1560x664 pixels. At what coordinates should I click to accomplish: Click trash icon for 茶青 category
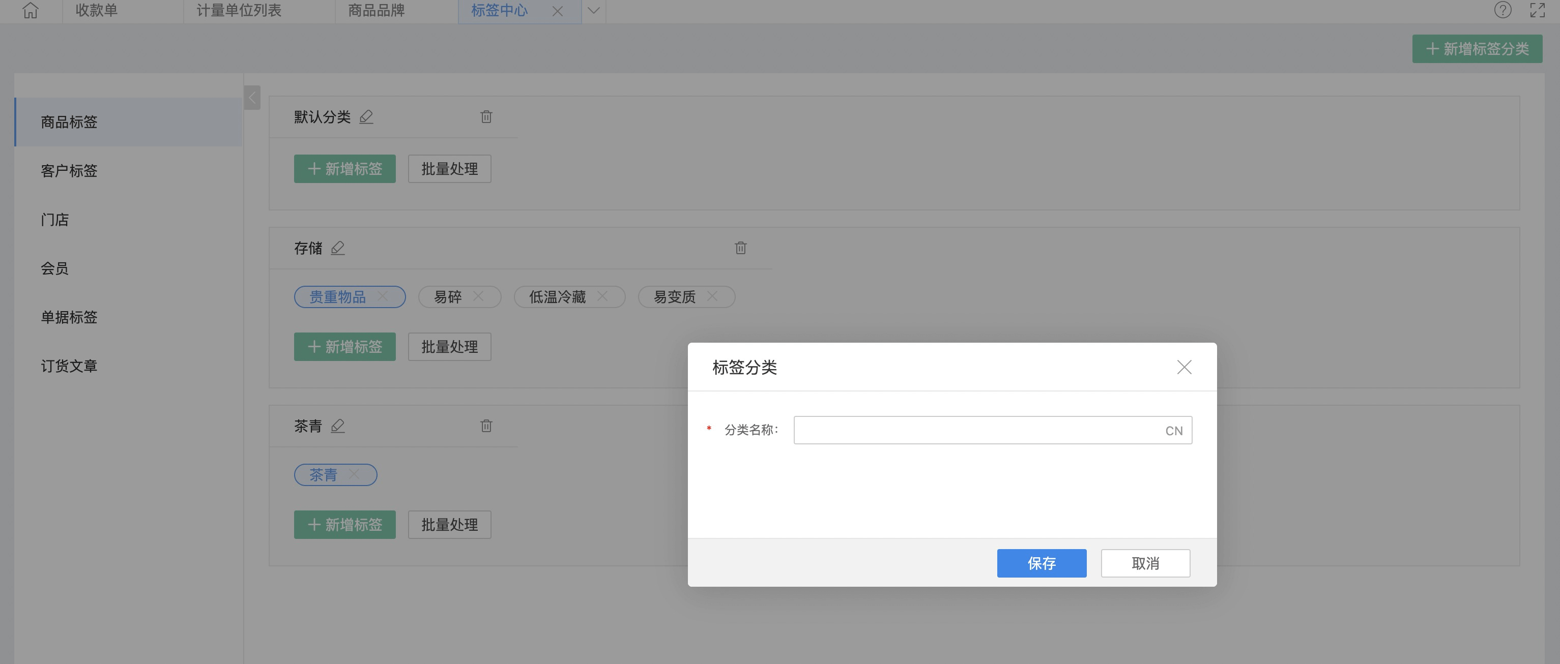[x=486, y=426]
